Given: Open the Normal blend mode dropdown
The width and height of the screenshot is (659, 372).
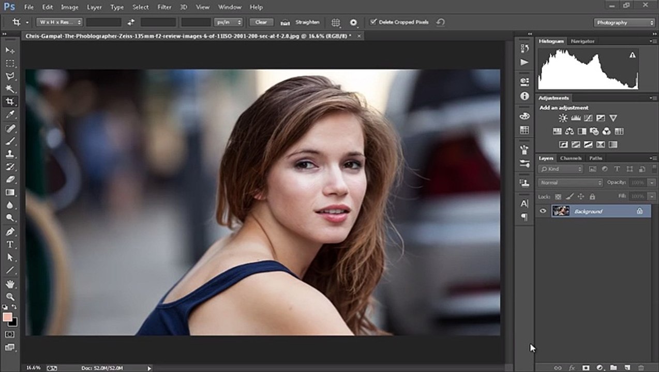Looking at the screenshot, I should click(x=570, y=182).
